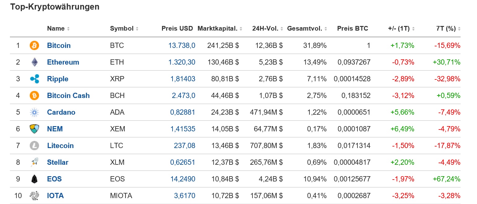This screenshot has width=477, height=204.
Task: Open the Ethereum name link
Action: tap(63, 62)
